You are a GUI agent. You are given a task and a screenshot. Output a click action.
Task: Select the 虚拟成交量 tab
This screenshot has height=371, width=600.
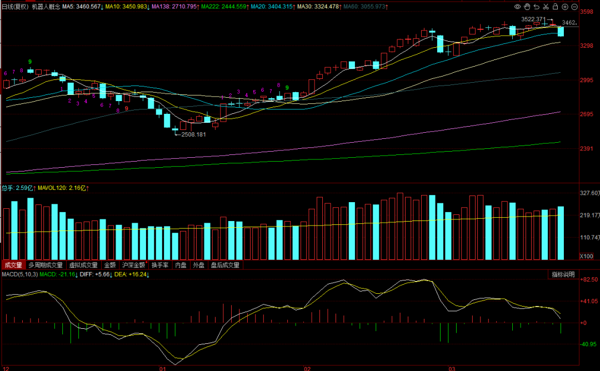[83, 265]
